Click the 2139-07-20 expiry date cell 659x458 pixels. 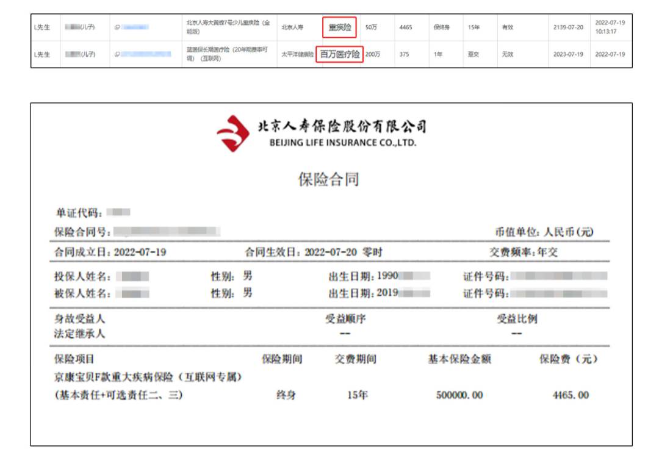click(x=568, y=27)
